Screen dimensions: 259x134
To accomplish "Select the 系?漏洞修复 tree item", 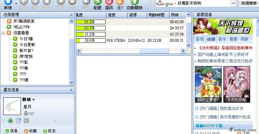I will 24,21.
